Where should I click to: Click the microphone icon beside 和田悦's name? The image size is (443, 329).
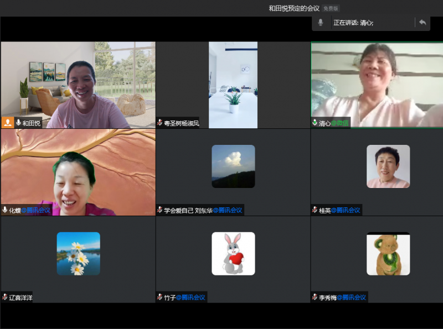(x=18, y=123)
